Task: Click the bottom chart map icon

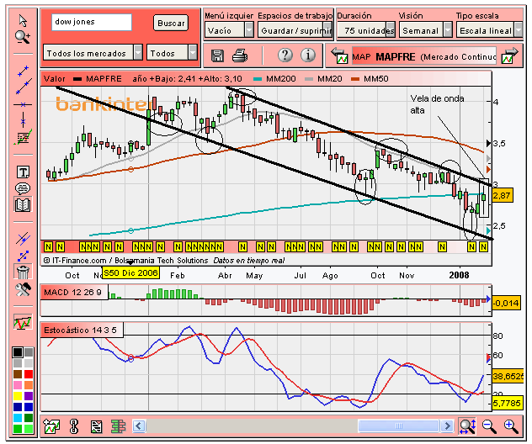Action: pos(51,426)
